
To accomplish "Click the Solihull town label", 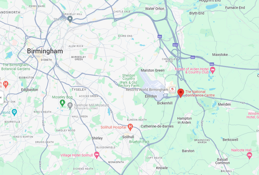I will coord(128,137).
